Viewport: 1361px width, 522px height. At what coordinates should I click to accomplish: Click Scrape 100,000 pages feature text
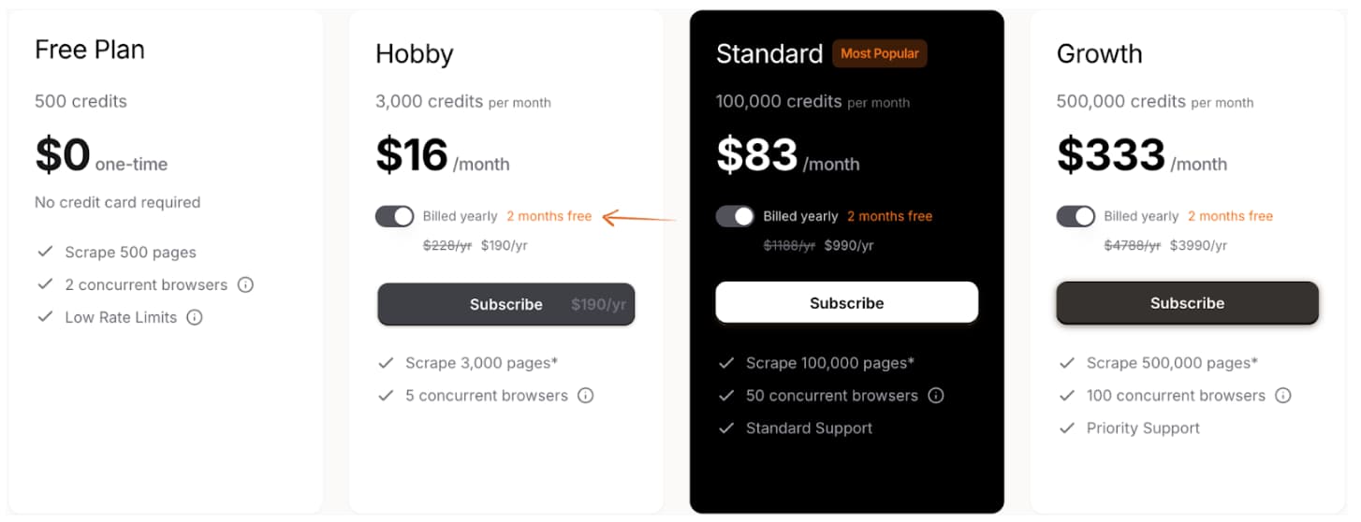pyautogui.click(x=830, y=363)
